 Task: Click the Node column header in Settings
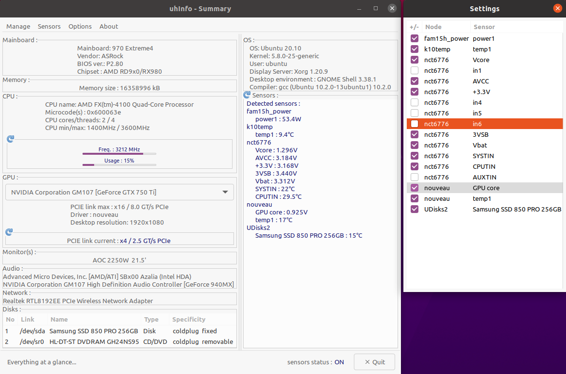point(446,27)
